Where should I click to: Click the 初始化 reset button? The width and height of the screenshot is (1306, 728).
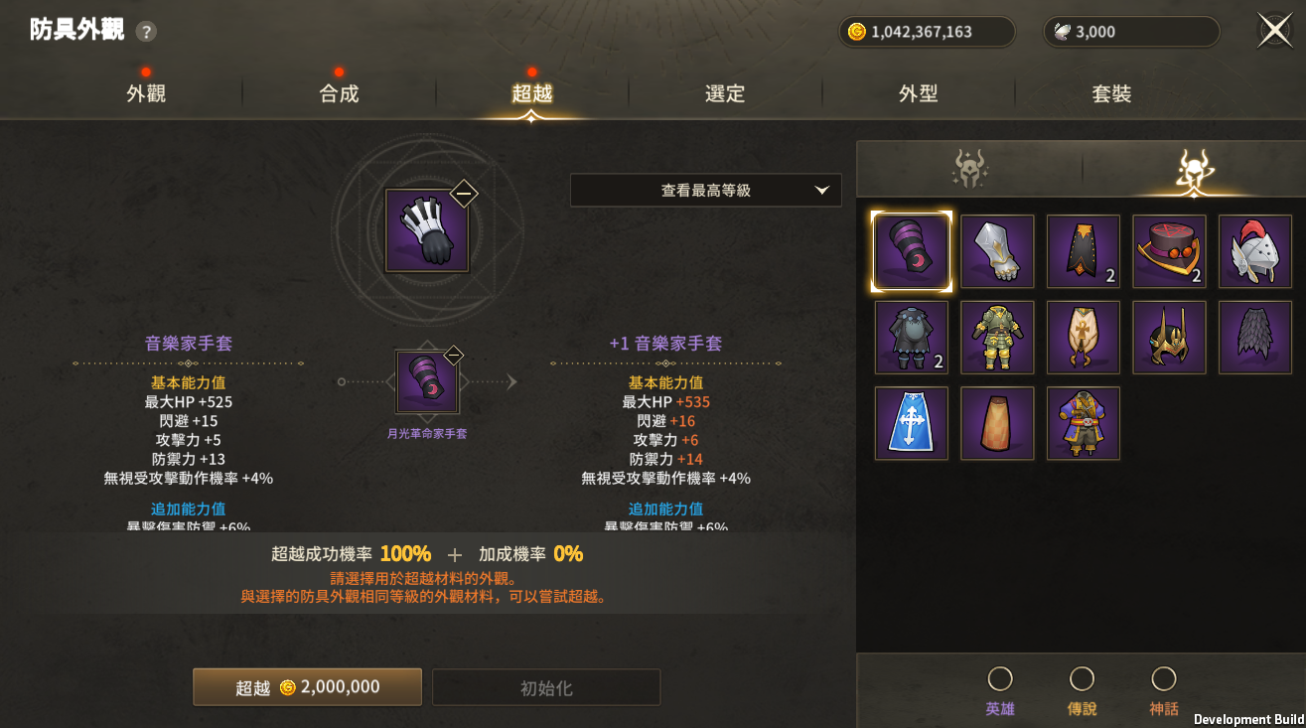[x=546, y=688]
